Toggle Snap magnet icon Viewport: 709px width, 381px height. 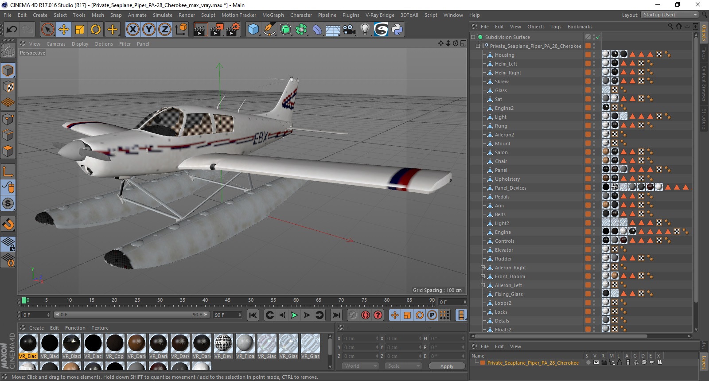(8, 224)
